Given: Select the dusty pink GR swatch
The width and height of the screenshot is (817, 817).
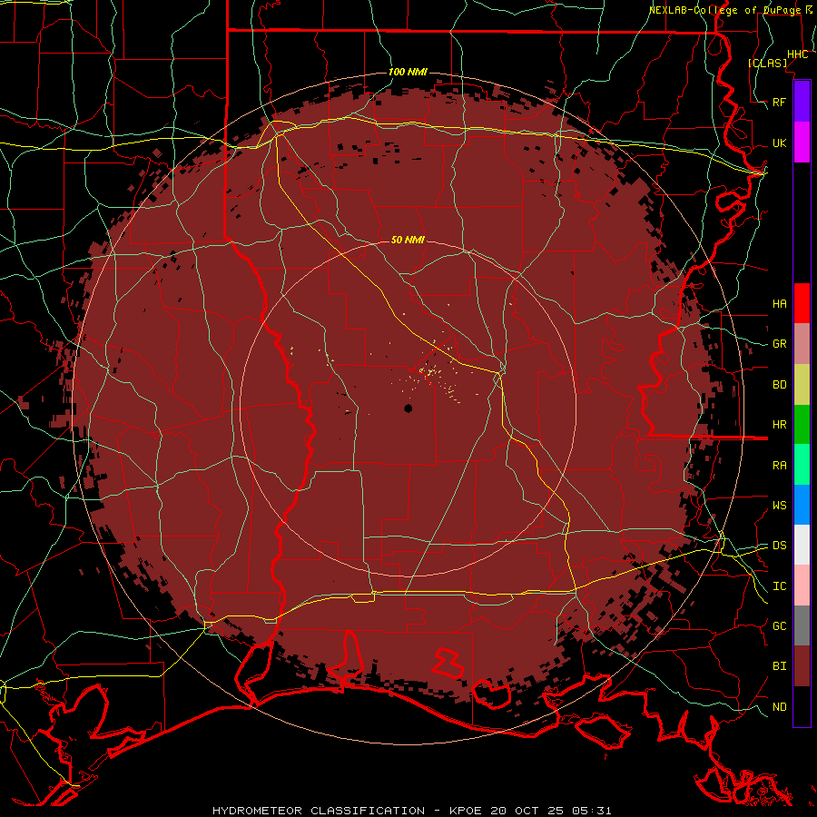Looking at the screenshot, I should [x=802, y=344].
